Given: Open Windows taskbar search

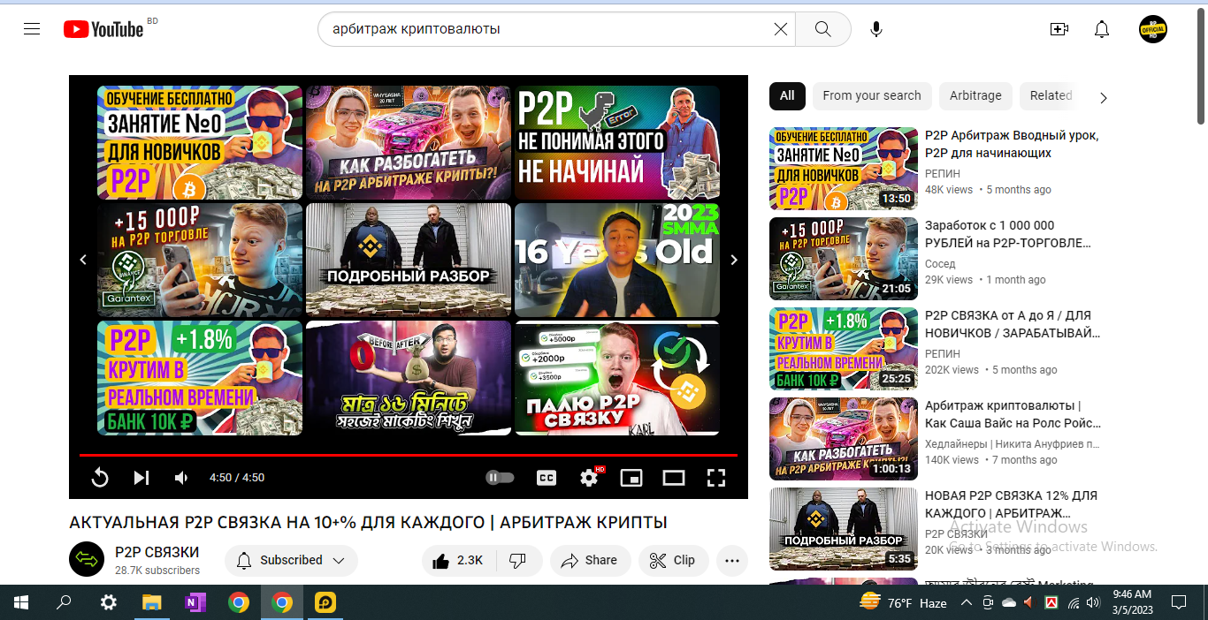Looking at the screenshot, I should coord(64,602).
